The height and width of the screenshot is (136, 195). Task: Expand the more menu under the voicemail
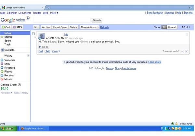[x=56, y=51]
